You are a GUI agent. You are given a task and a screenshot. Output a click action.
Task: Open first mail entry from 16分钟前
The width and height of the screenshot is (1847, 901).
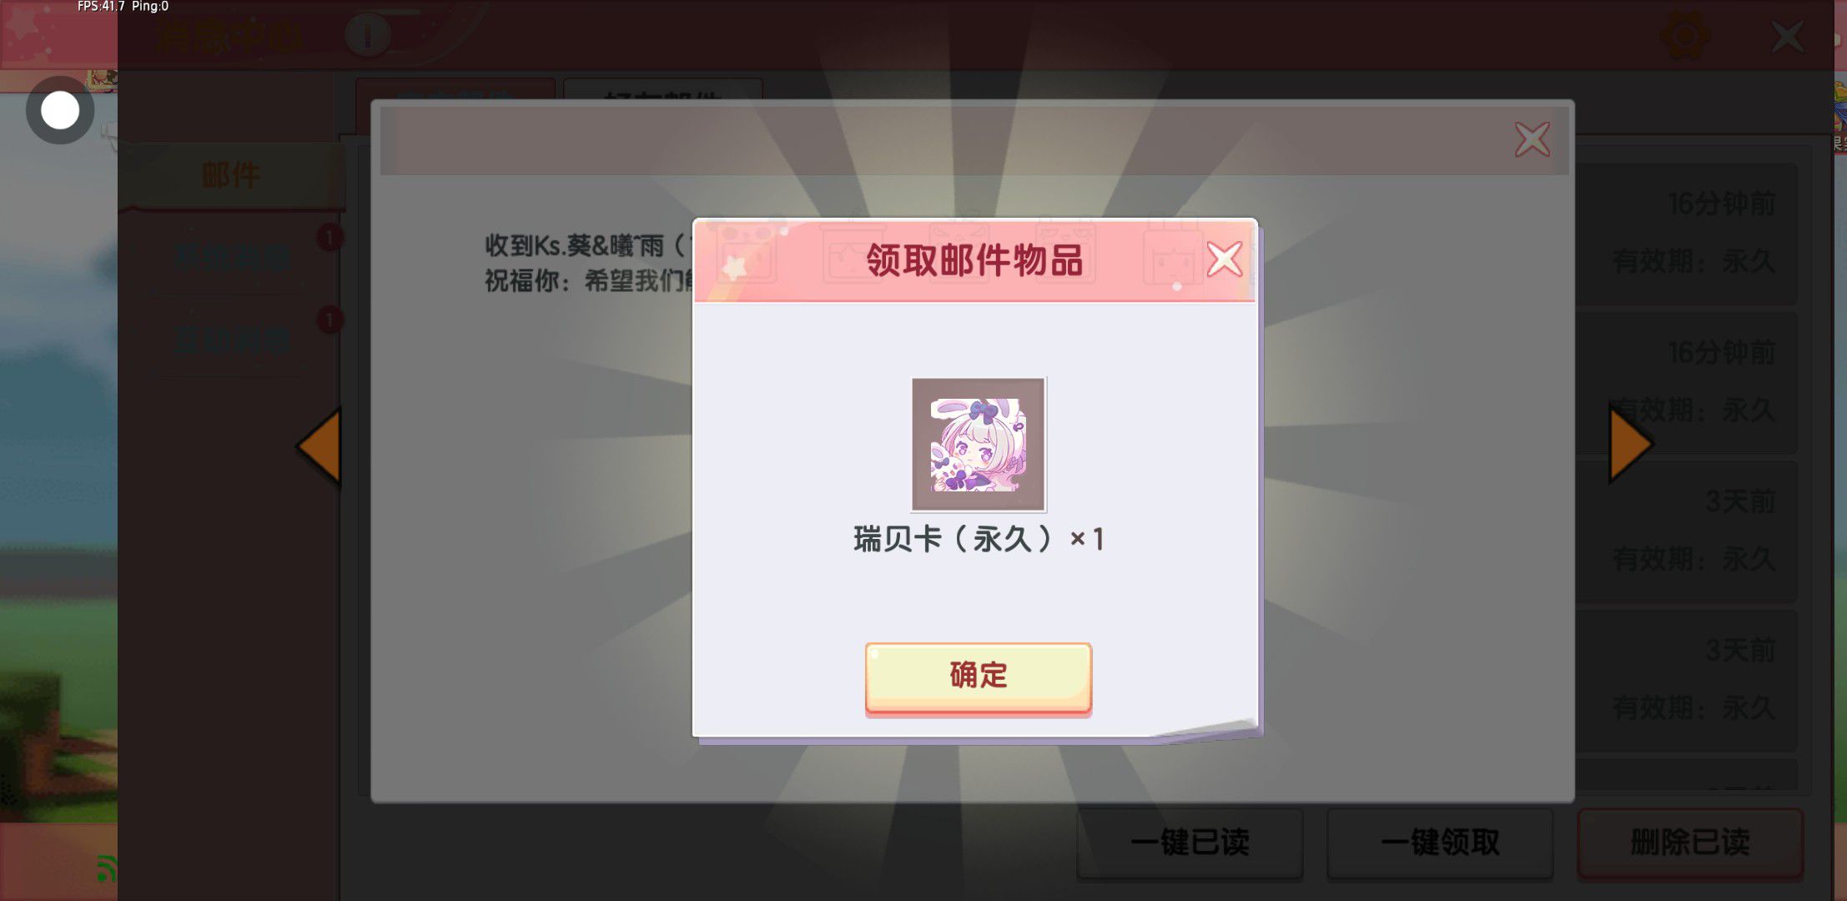pos(1685,234)
